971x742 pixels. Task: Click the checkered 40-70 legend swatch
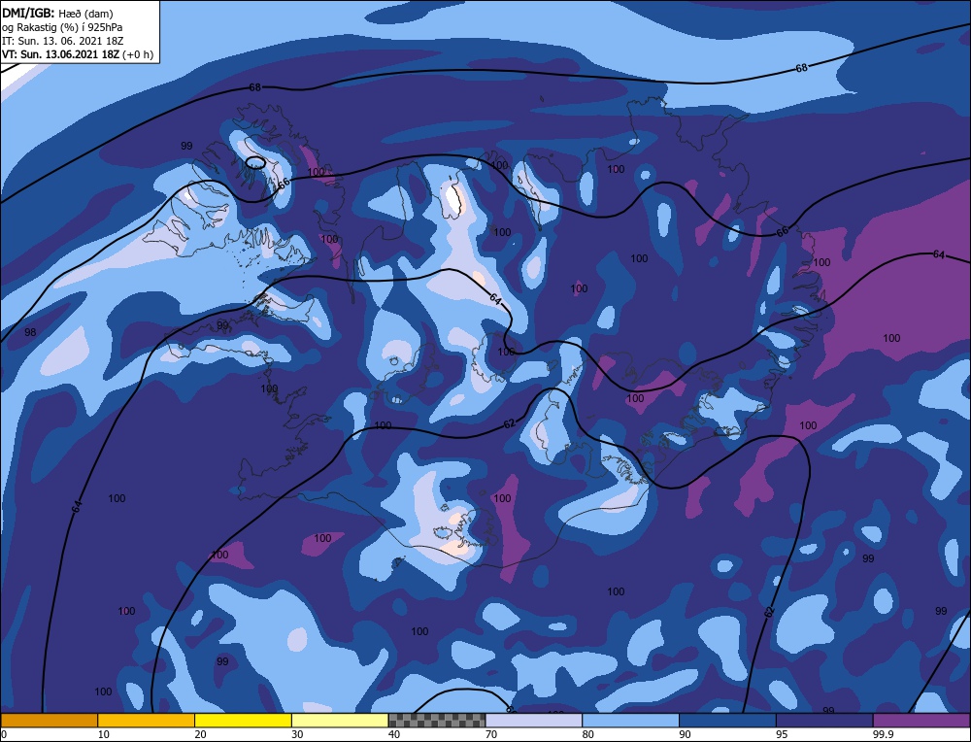437,720
